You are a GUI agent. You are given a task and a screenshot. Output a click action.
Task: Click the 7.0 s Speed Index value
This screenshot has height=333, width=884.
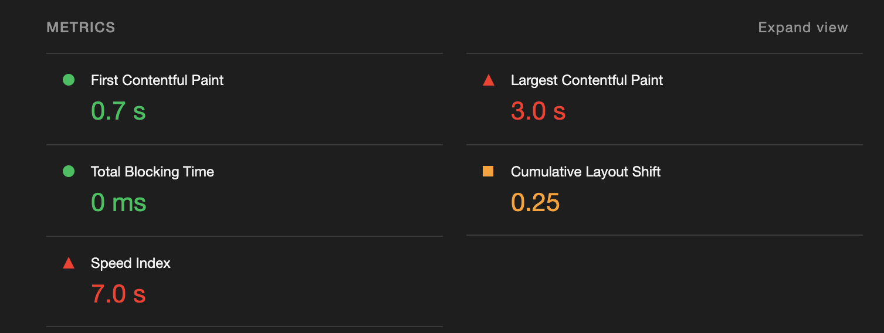pos(118,294)
